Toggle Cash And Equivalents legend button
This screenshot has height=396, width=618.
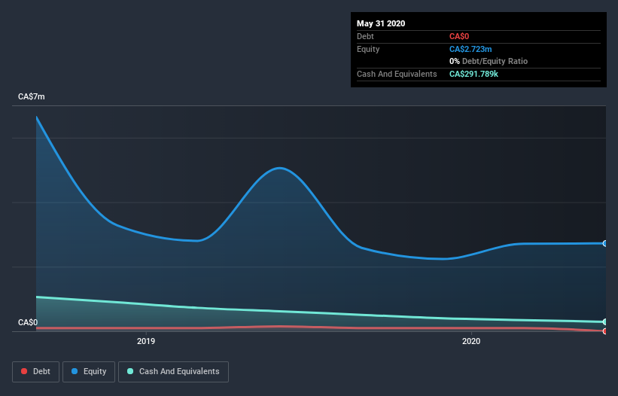[x=173, y=372]
